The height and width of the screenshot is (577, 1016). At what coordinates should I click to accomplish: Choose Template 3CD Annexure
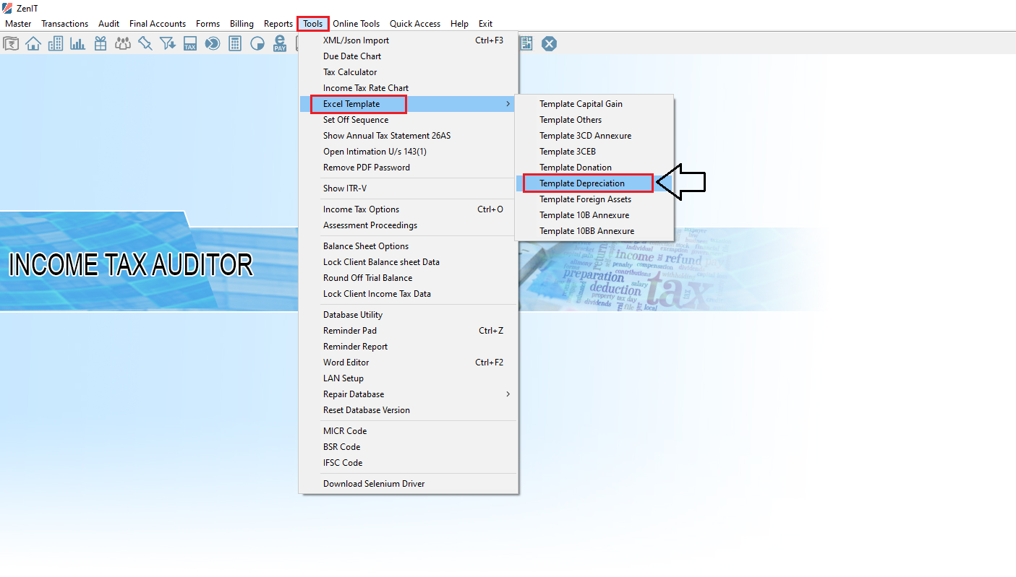point(594,136)
